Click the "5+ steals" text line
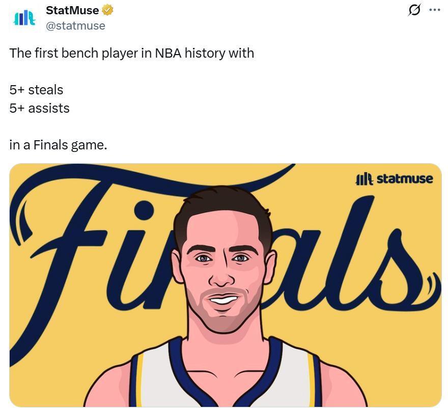448x412 pixels. pyautogui.click(x=36, y=90)
